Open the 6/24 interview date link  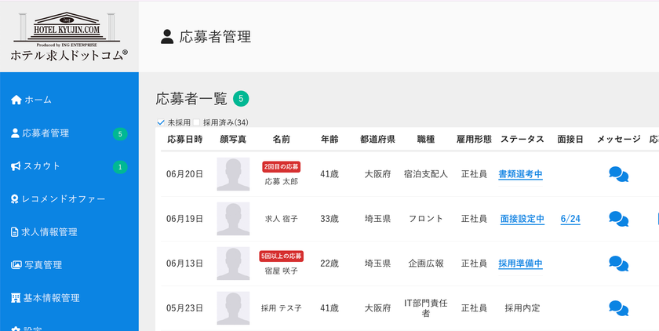pos(570,220)
